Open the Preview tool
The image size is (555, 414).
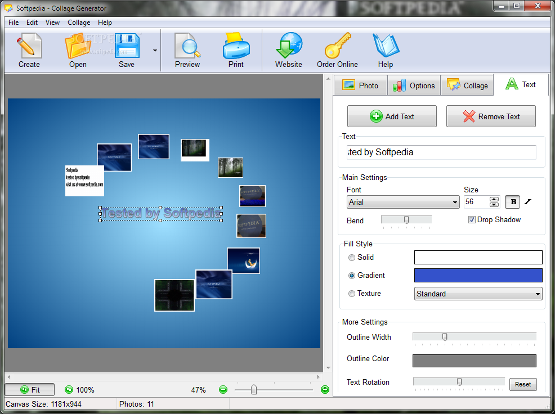click(x=187, y=51)
